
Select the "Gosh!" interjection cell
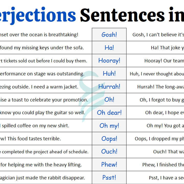click(109, 35)
